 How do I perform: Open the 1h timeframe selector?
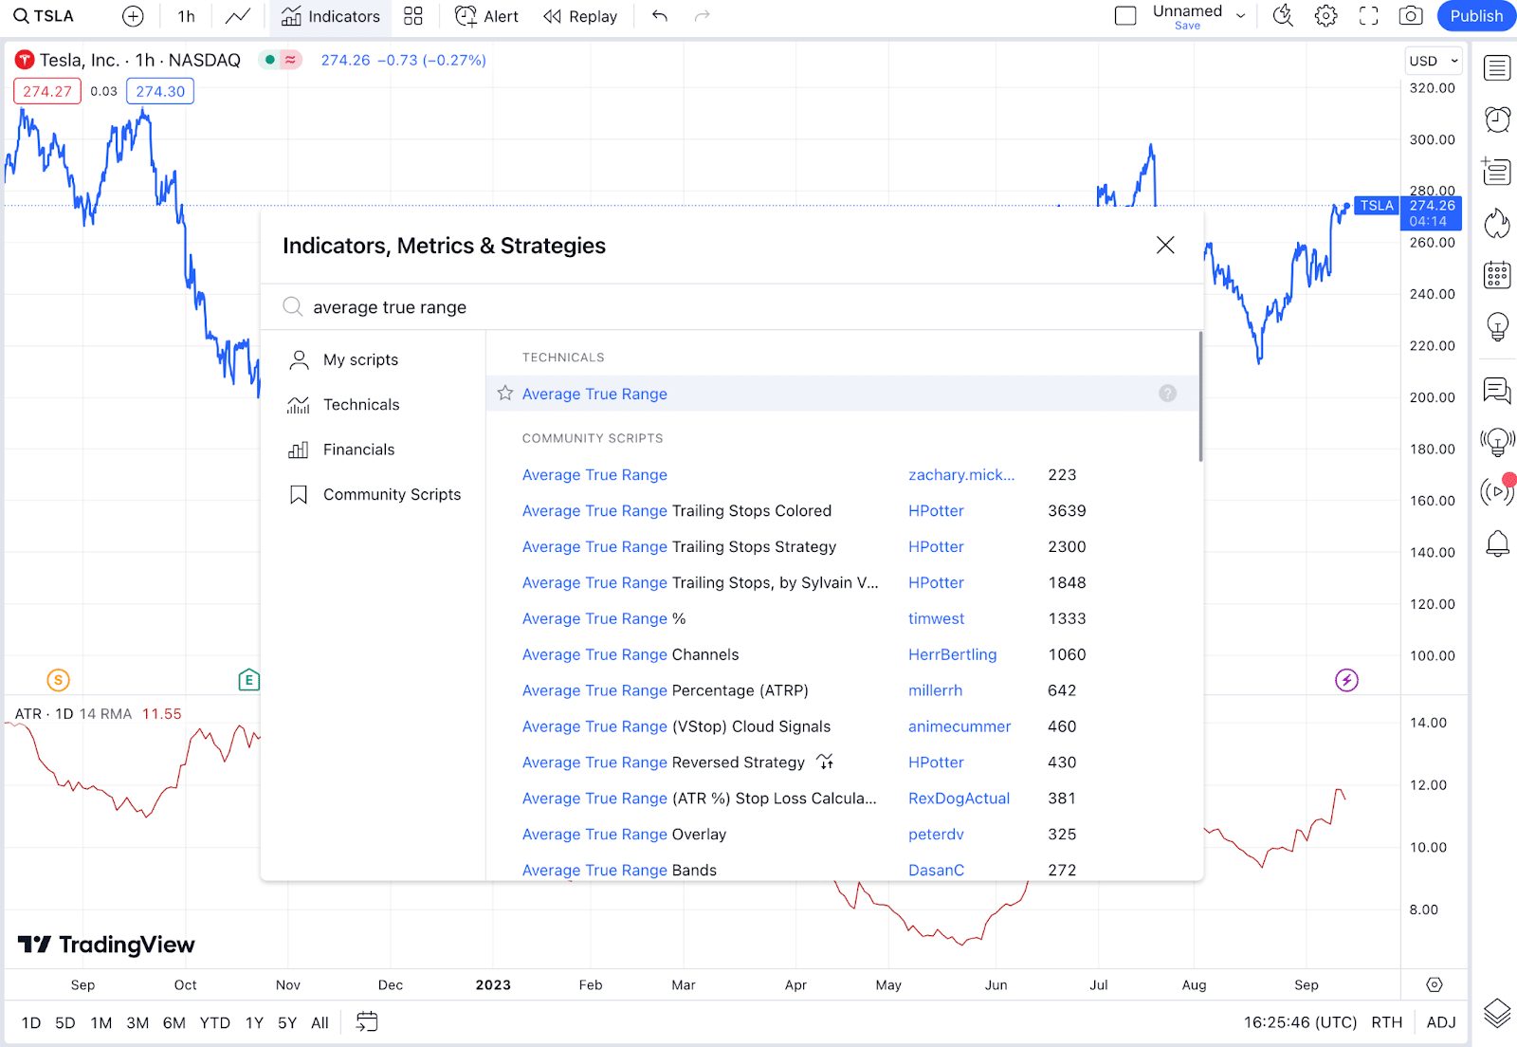[x=186, y=16]
